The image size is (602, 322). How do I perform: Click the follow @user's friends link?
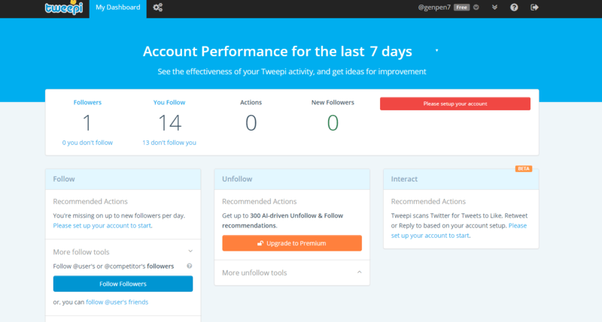tap(117, 302)
